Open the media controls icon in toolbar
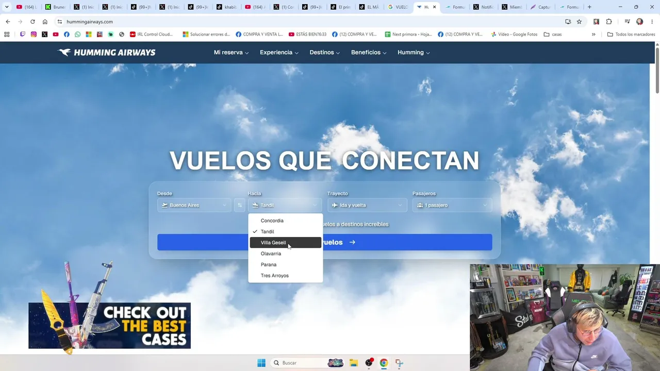 tap(627, 22)
